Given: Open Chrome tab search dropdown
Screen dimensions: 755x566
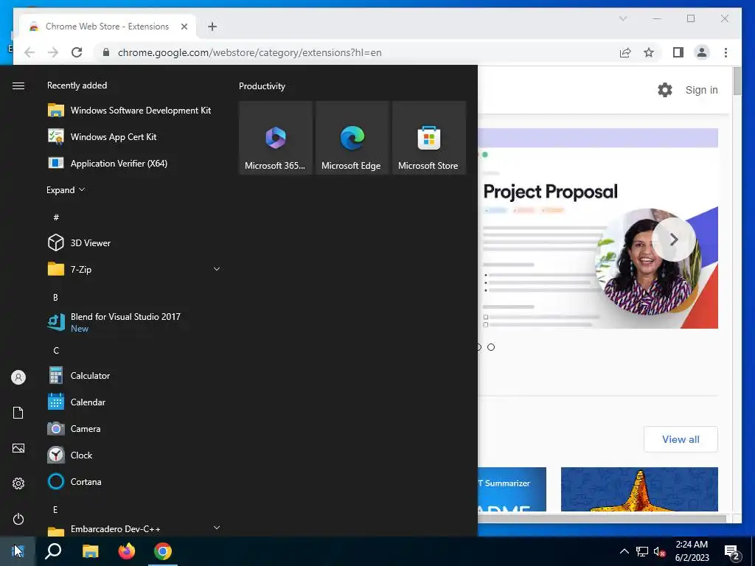Looking at the screenshot, I should click(622, 18).
